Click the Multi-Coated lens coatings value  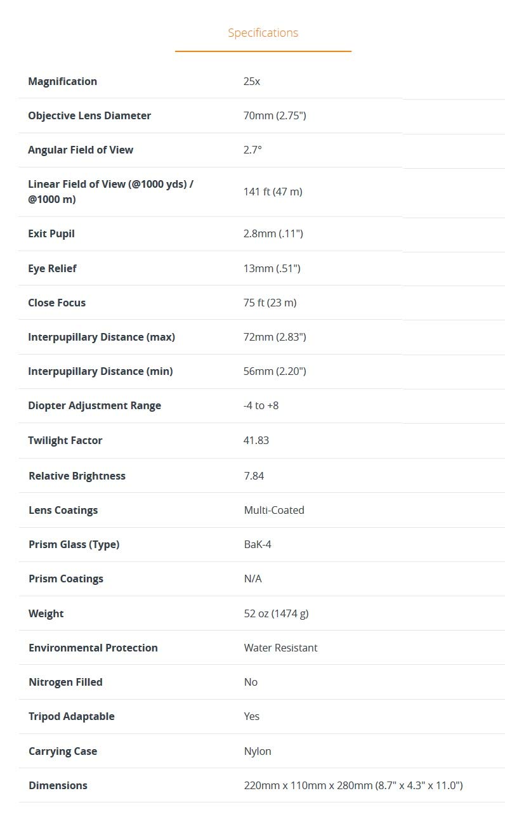pyautogui.click(x=274, y=510)
